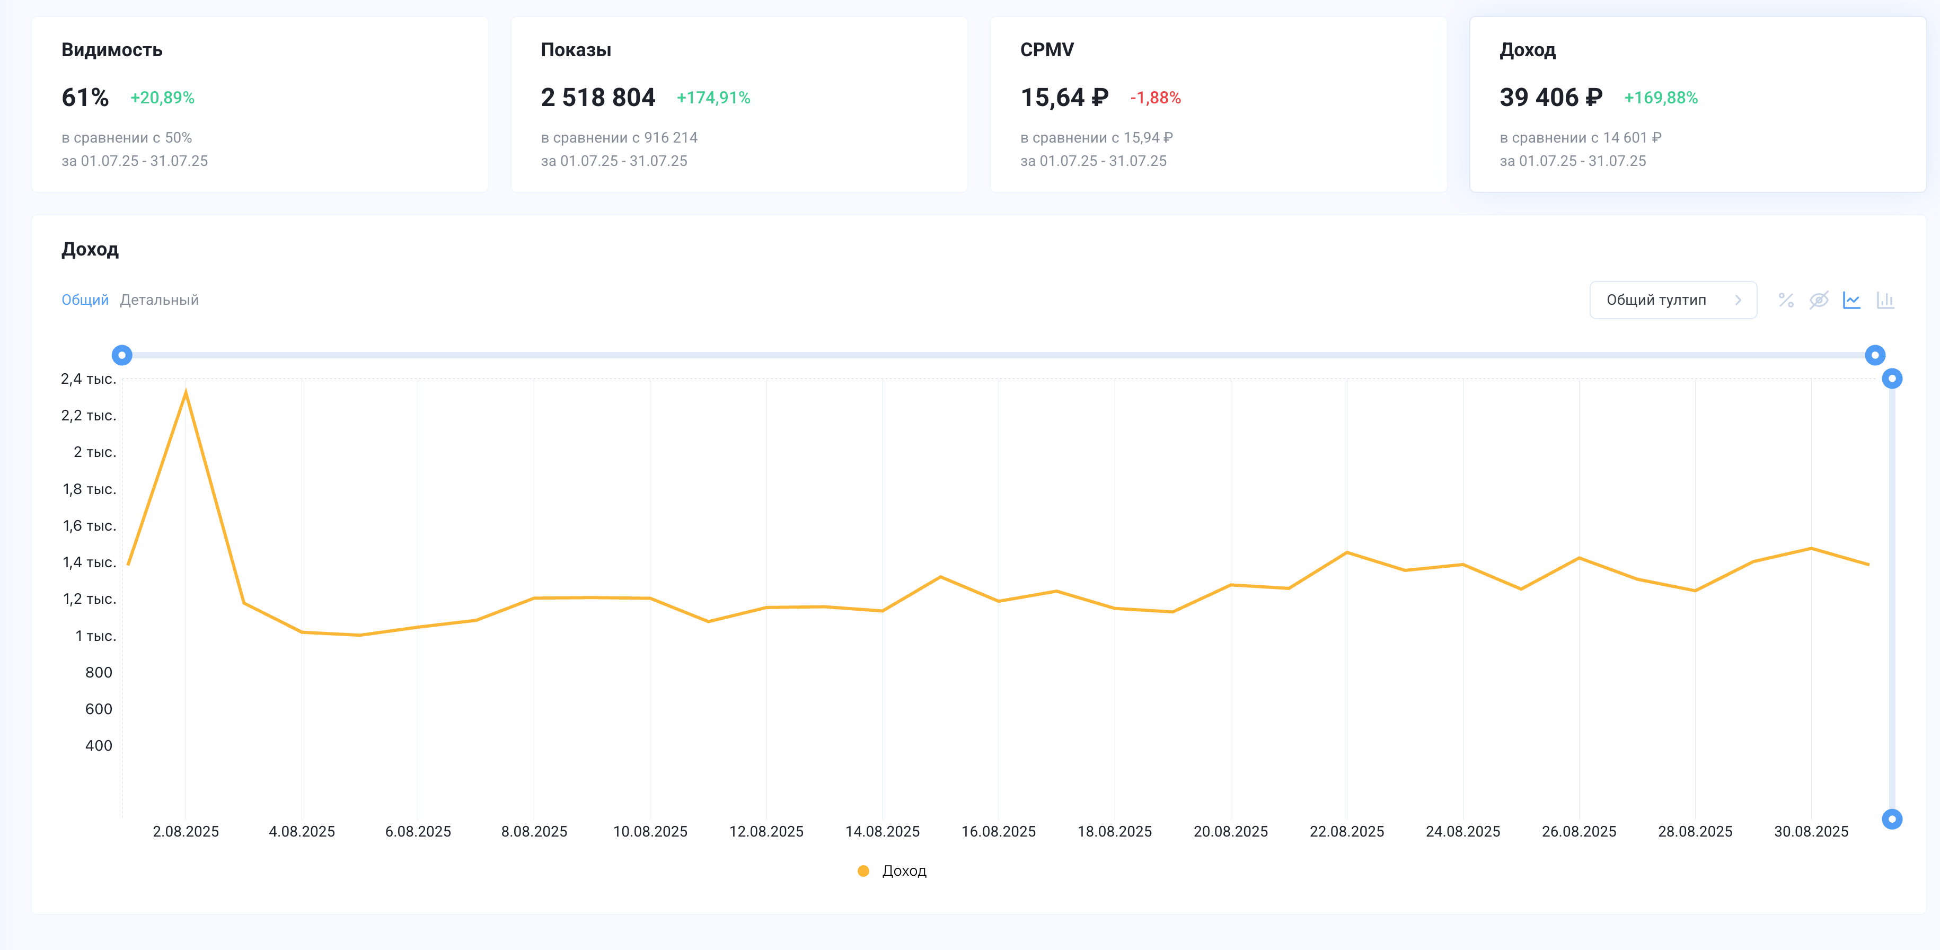
Task: Toggle the 'Доход' series in legend
Action: point(904,871)
